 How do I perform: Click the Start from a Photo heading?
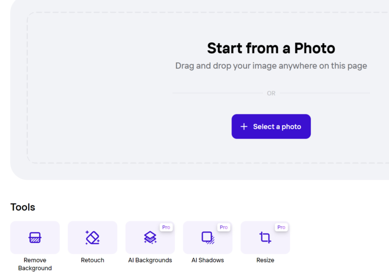pos(271,48)
